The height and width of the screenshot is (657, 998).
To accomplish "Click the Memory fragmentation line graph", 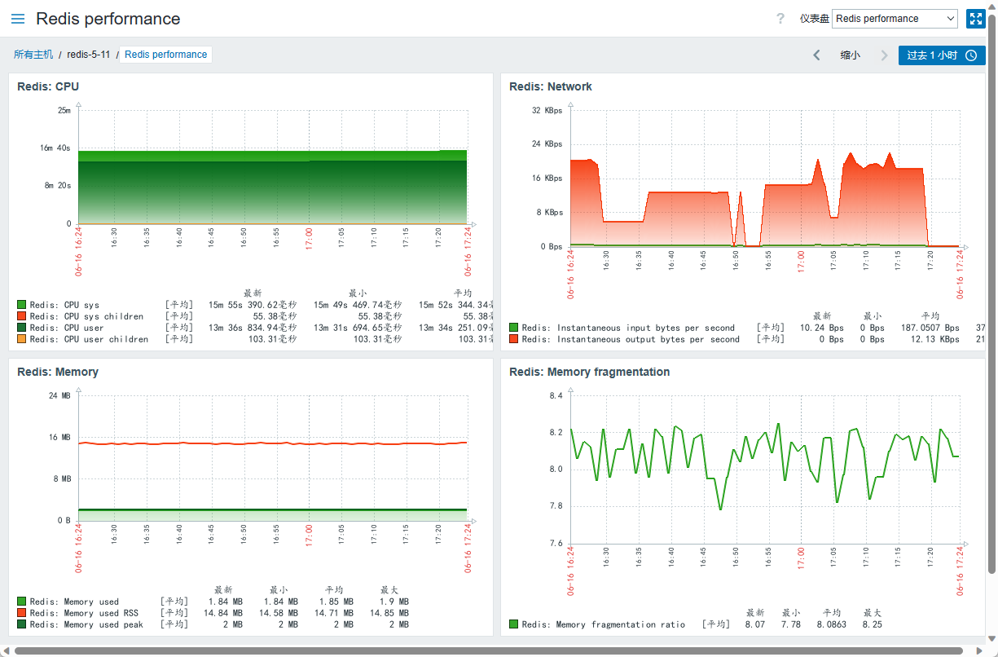I will tap(765, 466).
